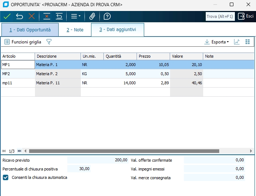256x196 pixels.
Task: Click the Ricavo previsto value field
Action: tap(98, 160)
